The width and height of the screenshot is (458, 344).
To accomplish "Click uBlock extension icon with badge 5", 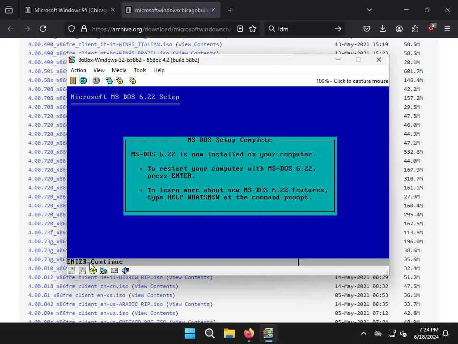I will coord(432,28).
